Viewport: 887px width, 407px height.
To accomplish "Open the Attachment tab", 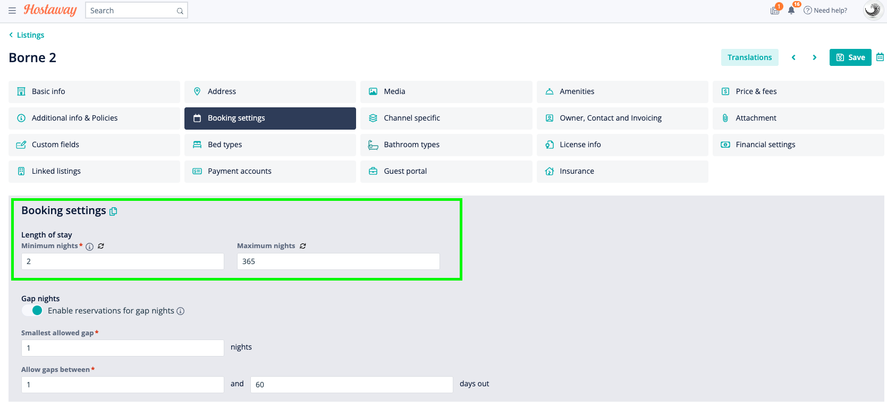I will [798, 118].
